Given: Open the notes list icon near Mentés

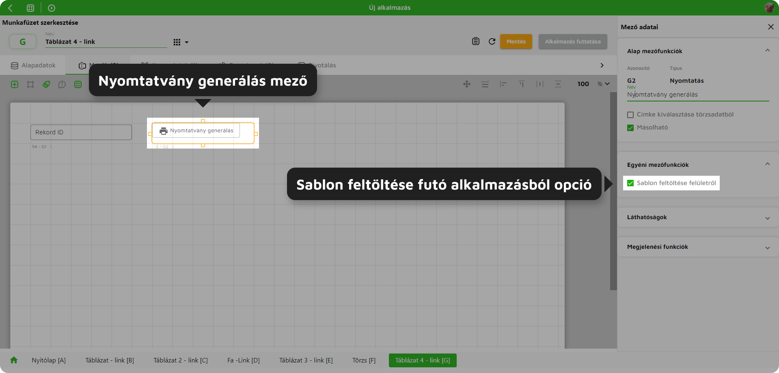Looking at the screenshot, I should coord(476,41).
